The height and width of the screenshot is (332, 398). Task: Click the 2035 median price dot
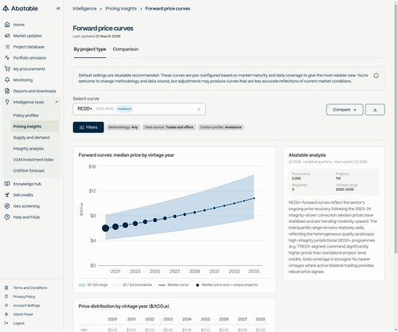[x=254, y=198]
